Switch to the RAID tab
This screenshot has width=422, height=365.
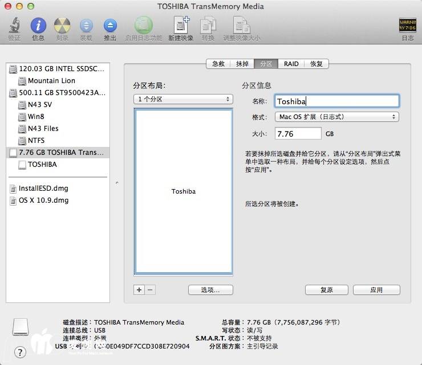click(291, 64)
